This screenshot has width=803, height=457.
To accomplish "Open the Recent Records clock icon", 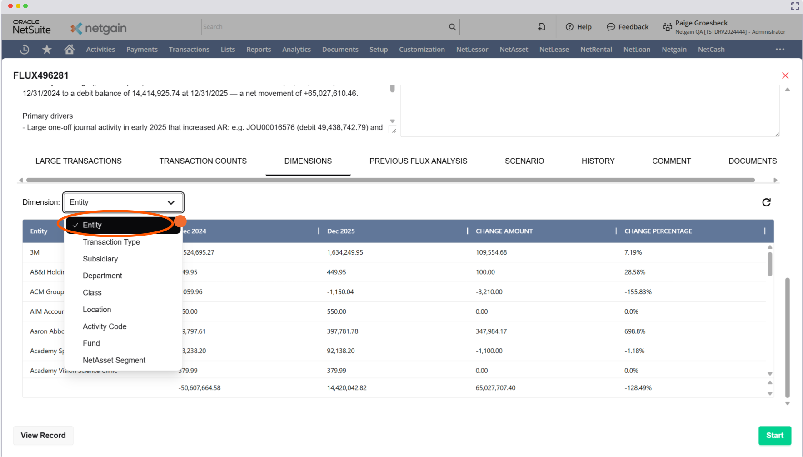I will tap(25, 50).
